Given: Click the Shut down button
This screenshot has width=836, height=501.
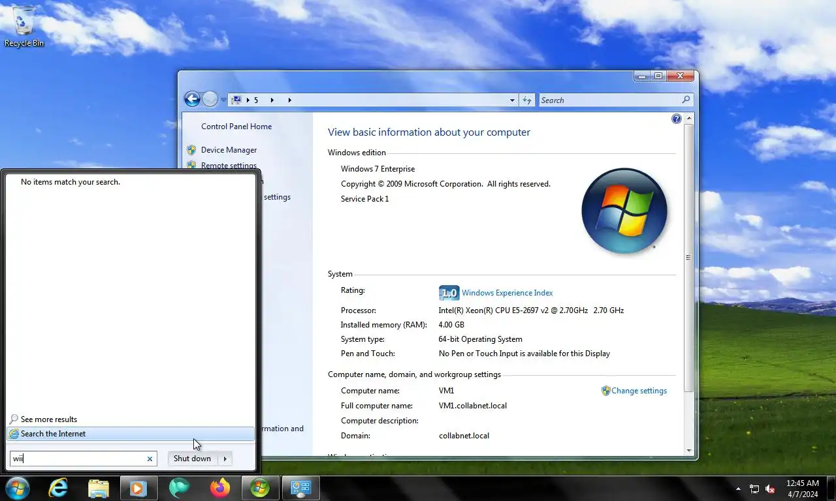Looking at the screenshot, I should point(192,459).
